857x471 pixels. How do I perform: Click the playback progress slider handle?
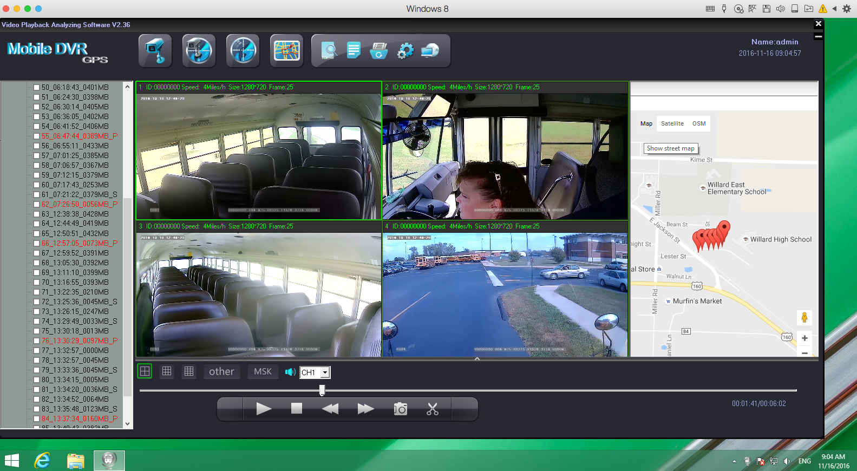(322, 390)
